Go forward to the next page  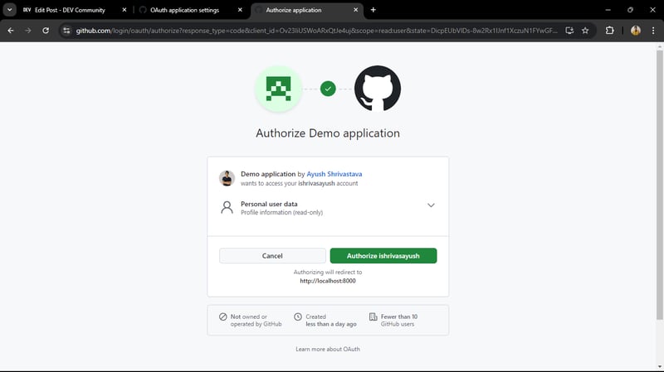coord(28,31)
